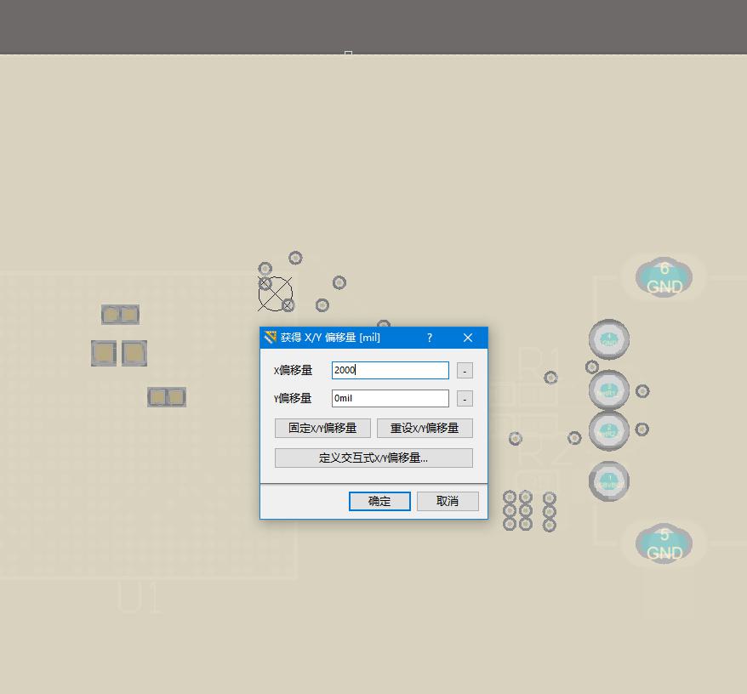Viewport: 747px width, 694px height.
Task: Select the pad labeled 5 GND
Action: click(664, 543)
